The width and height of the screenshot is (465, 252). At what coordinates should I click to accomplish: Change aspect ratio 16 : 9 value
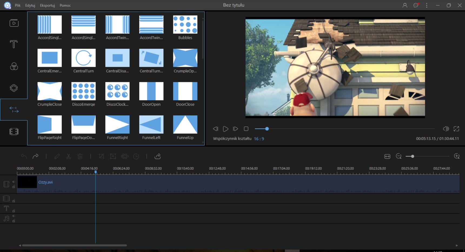coord(259,139)
